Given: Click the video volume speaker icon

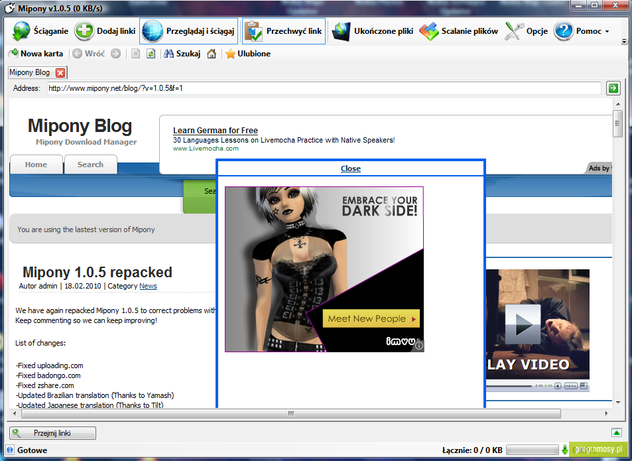Looking at the screenshot, I should (x=558, y=386).
